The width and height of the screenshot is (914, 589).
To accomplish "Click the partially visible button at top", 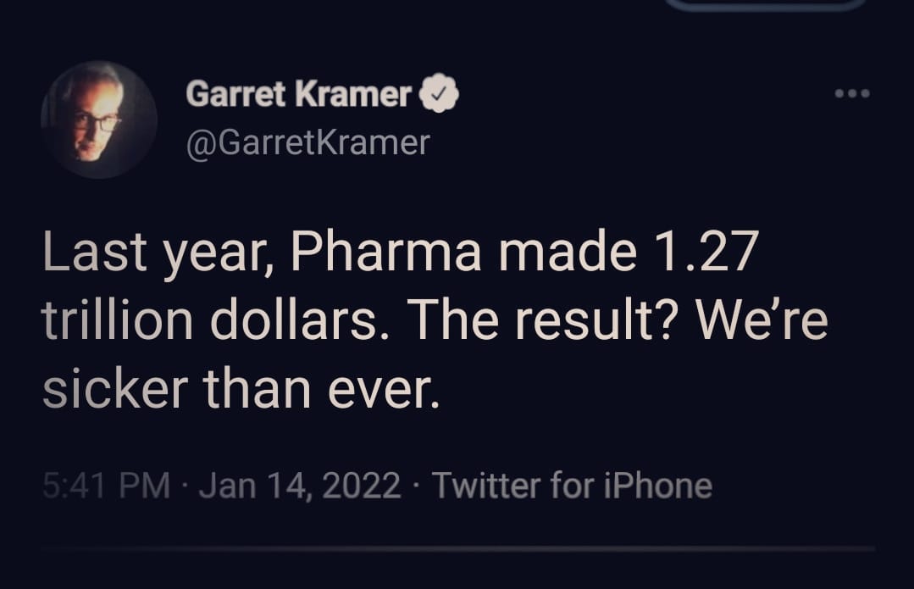I will point(765,4).
